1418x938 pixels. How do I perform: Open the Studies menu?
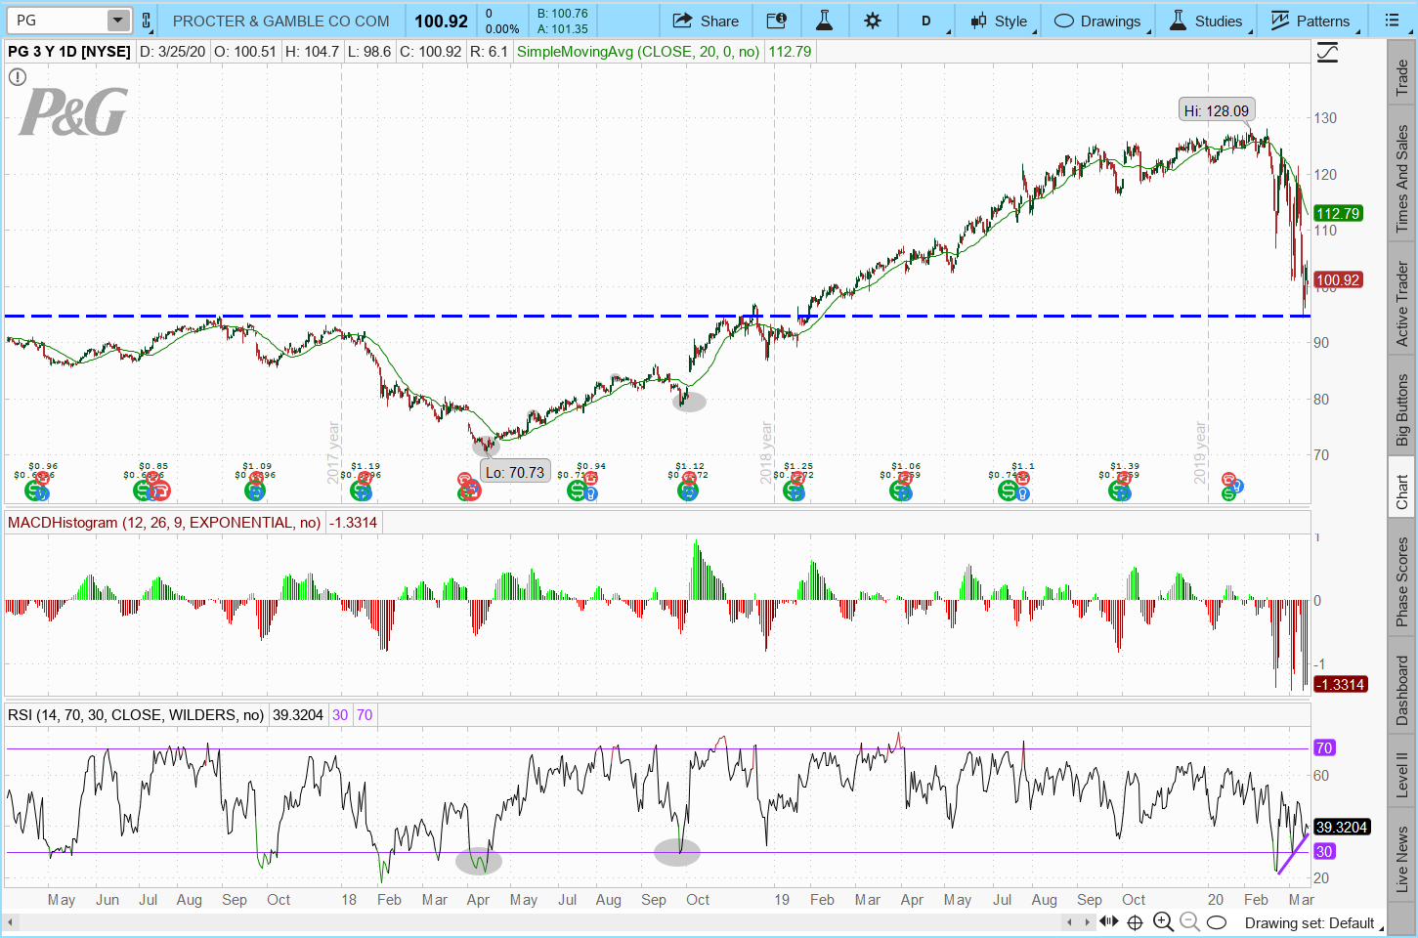[x=1207, y=21]
